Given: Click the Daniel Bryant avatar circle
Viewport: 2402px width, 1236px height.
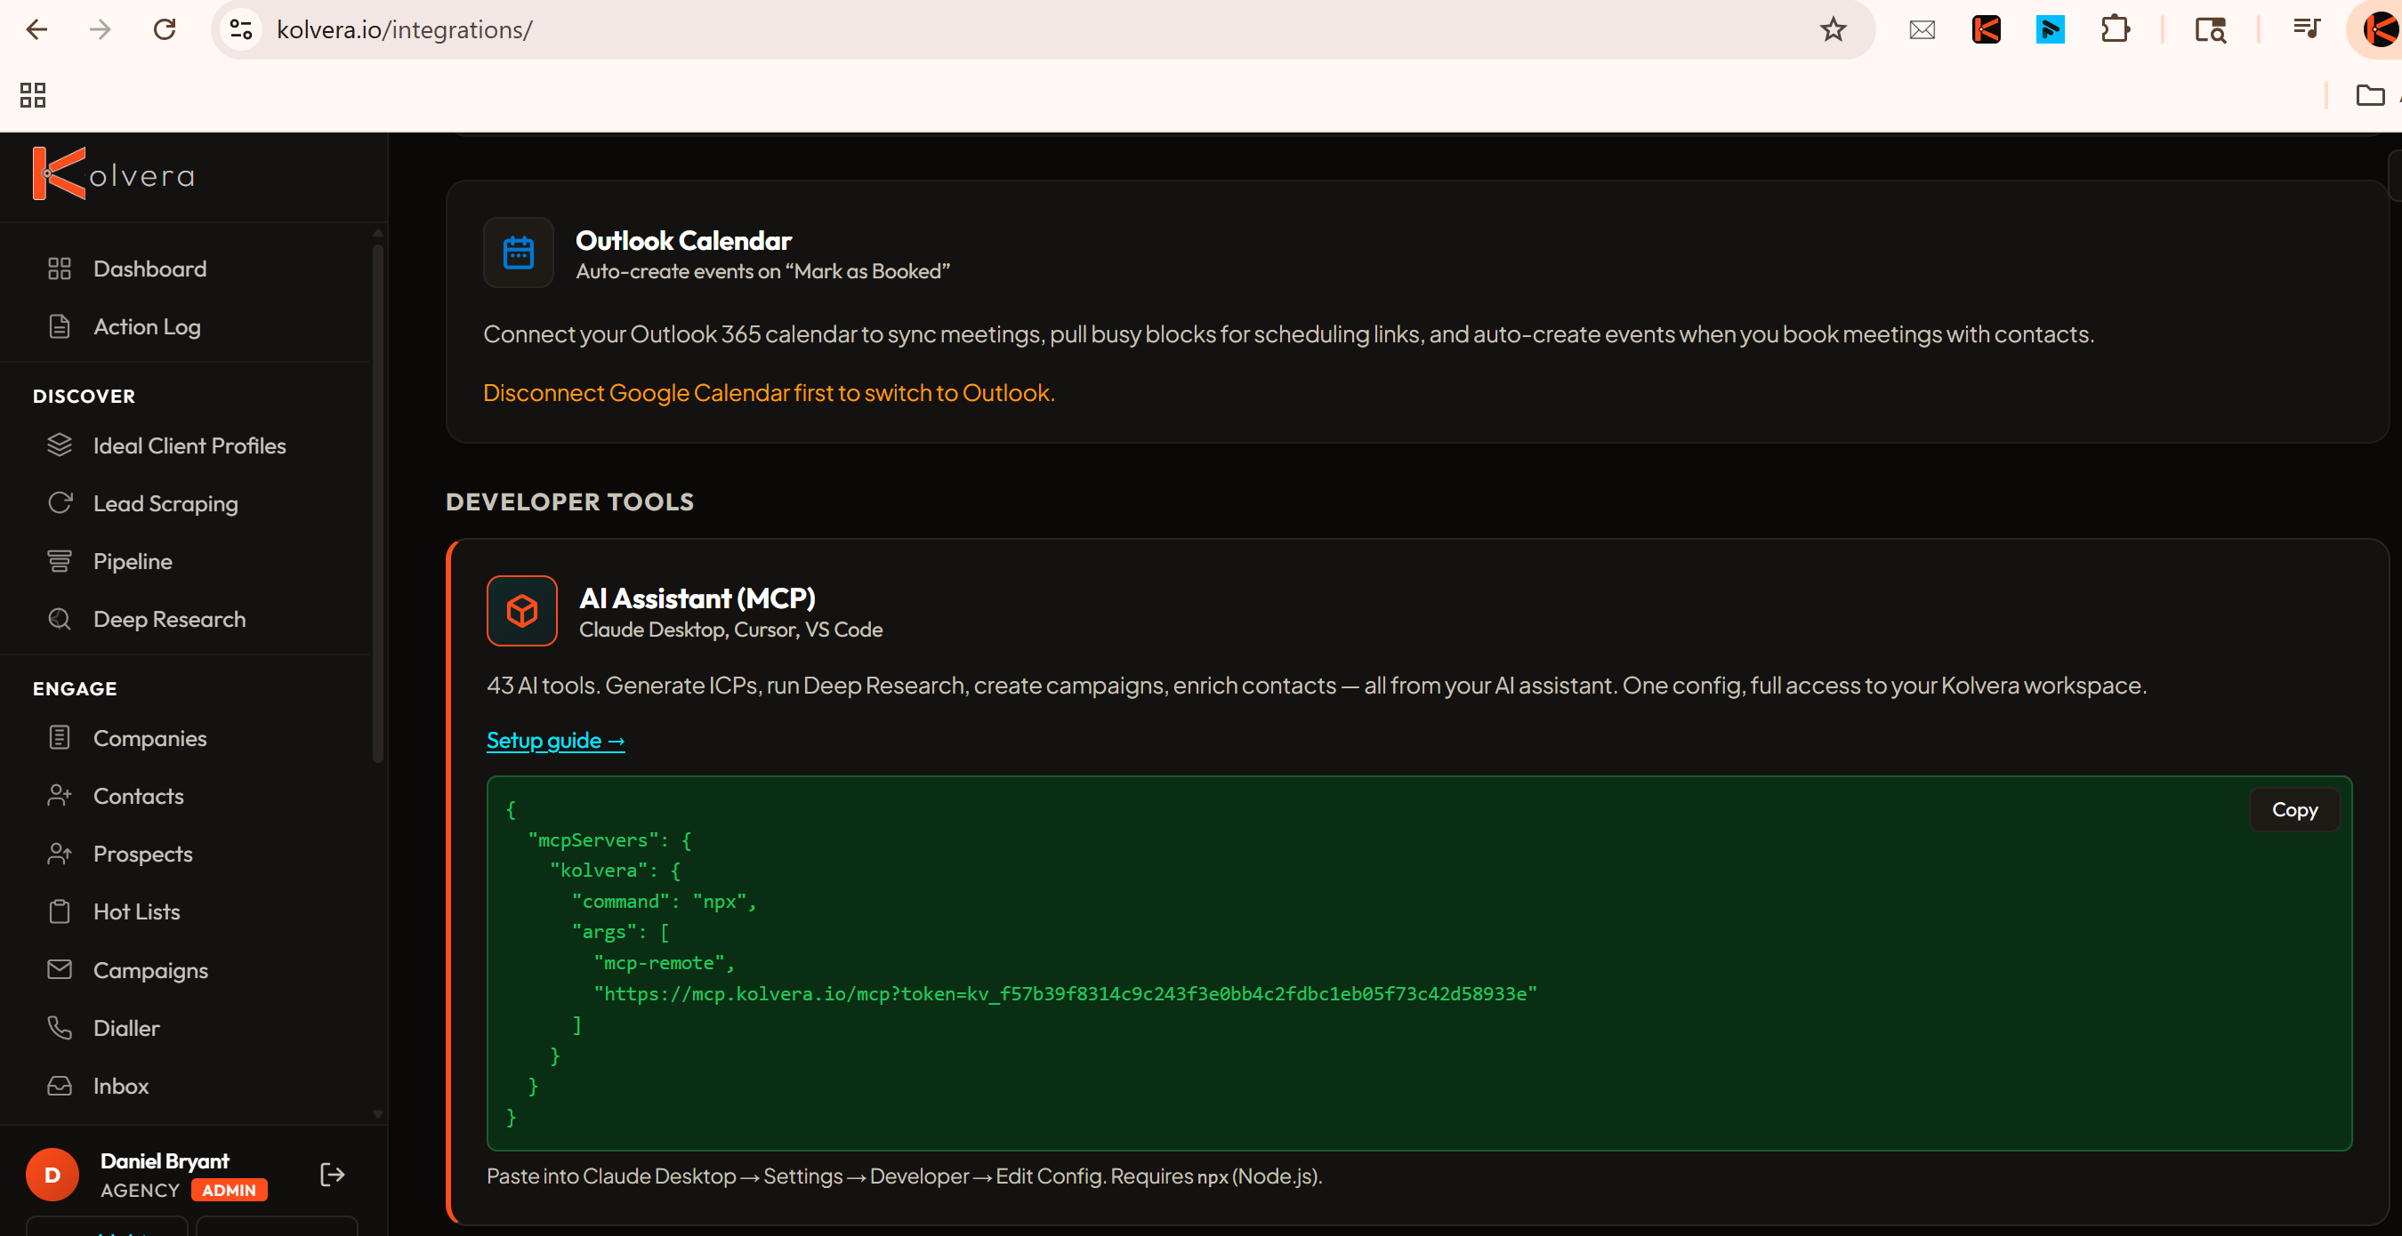Looking at the screenshot, I should pos(52,1175).
